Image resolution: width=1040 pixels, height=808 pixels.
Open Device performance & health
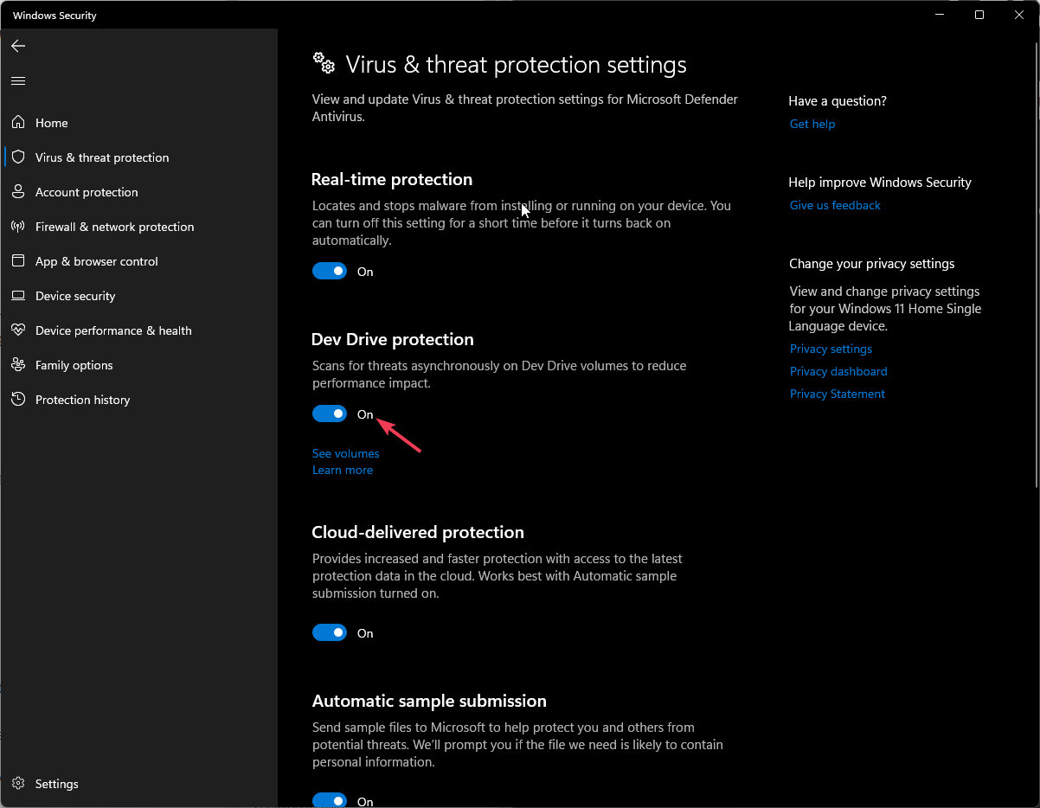[x=113, y=330]
